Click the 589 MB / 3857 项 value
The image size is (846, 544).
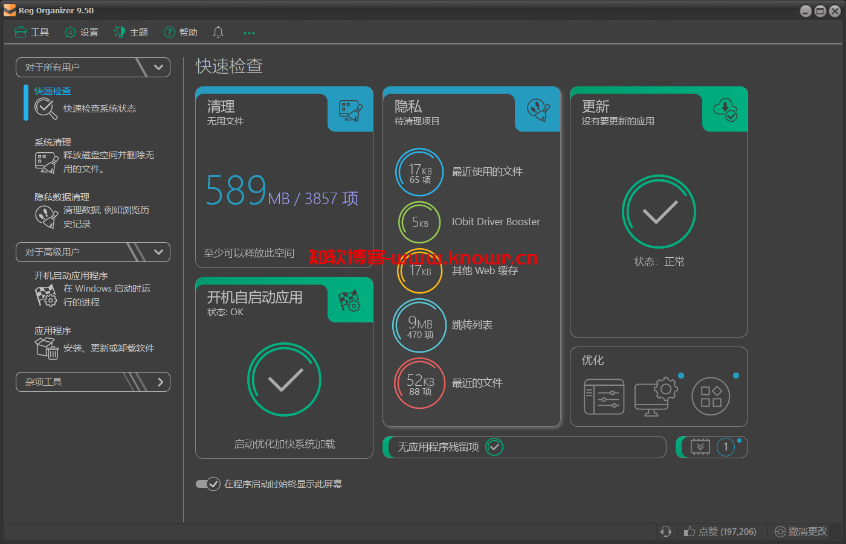click(282, 191)
